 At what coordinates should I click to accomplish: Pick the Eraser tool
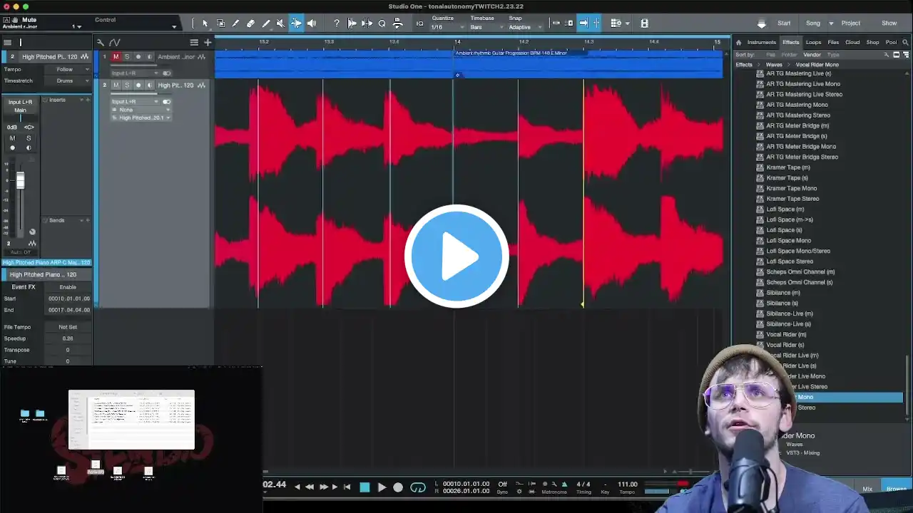pyautogui.click(x=250, y=24)
